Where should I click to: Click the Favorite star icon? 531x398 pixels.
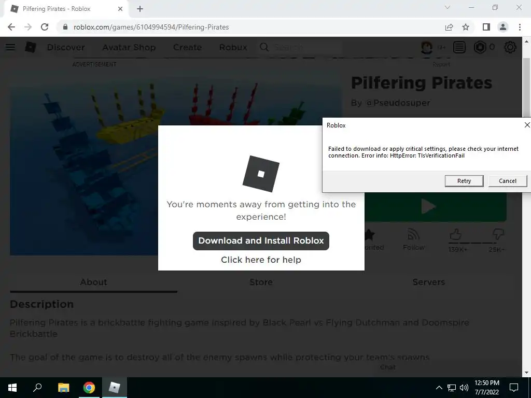click(x=369, y=235)
